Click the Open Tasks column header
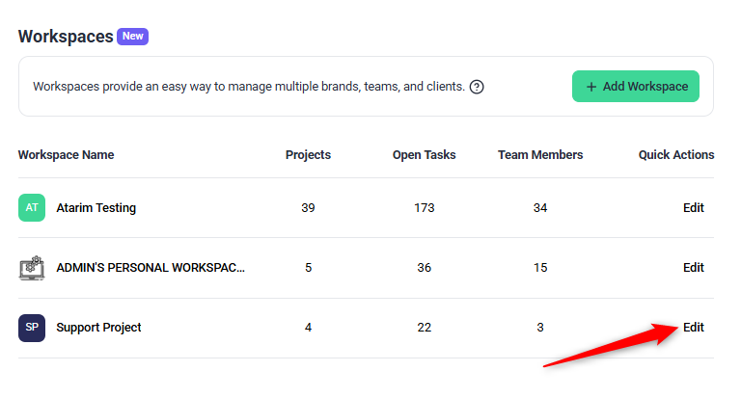 [424, 155]
